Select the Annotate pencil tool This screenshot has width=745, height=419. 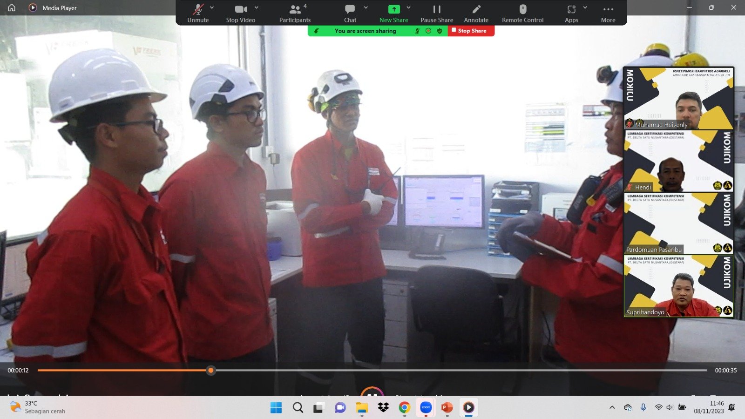476,13
